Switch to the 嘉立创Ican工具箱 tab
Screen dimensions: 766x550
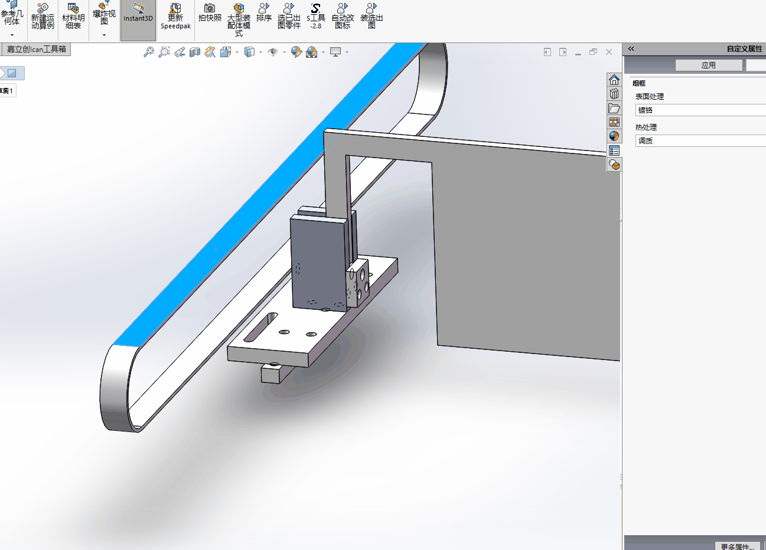(x=36, y=50)
